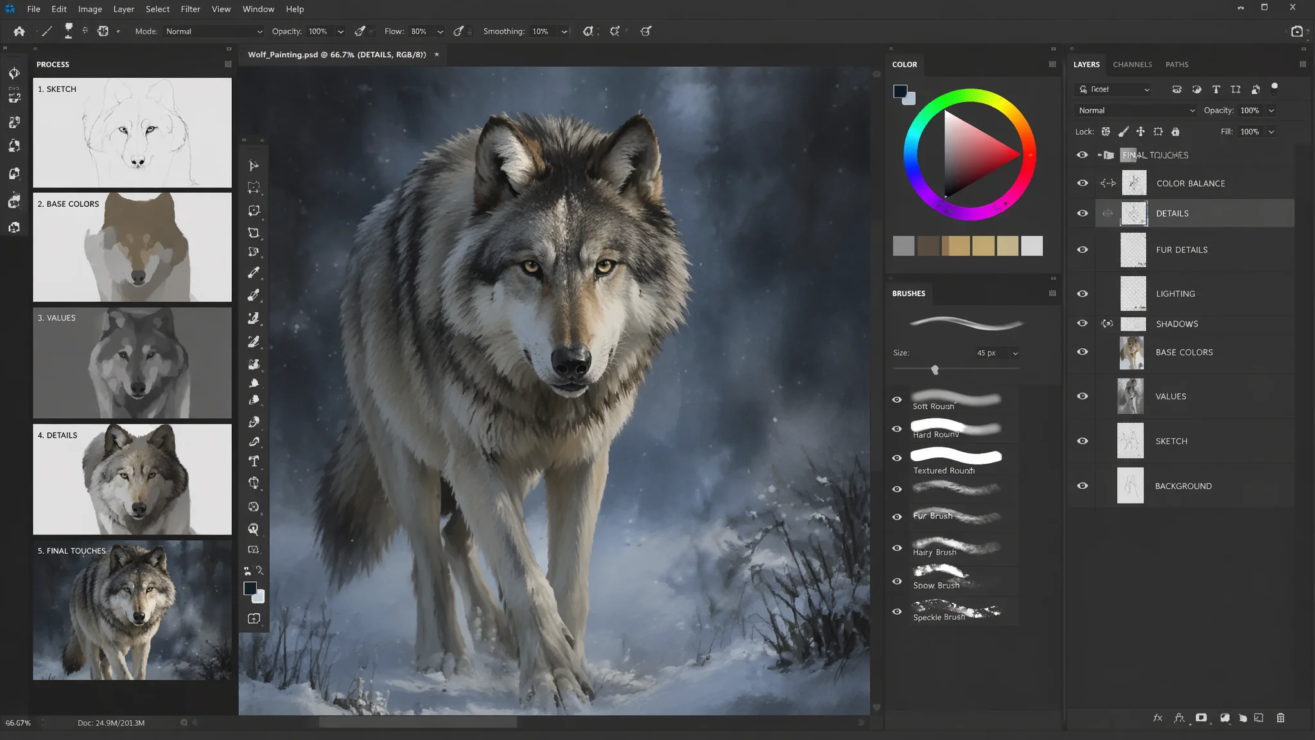
Task: Click the camera icon at top right
Action: 1296,31
